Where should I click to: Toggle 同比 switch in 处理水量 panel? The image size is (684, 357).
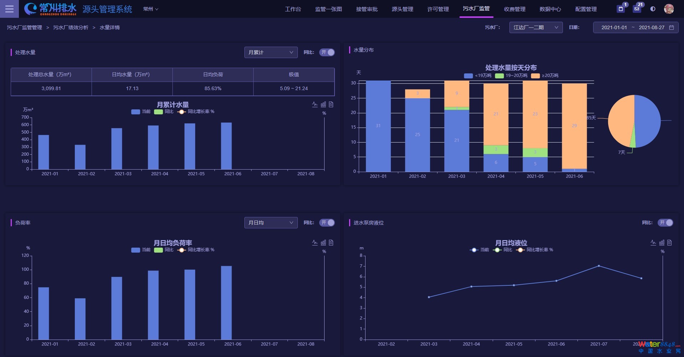pyautogui.click(x=327, y=52)
